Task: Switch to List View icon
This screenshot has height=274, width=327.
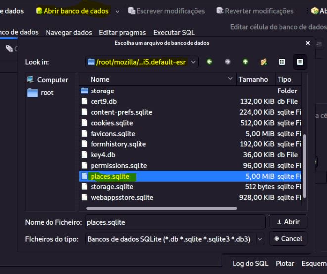Action: pos(282,62)
